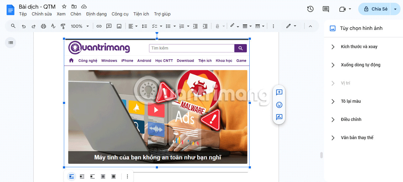Expand the Điều chỉnh options section

point(352,119)
